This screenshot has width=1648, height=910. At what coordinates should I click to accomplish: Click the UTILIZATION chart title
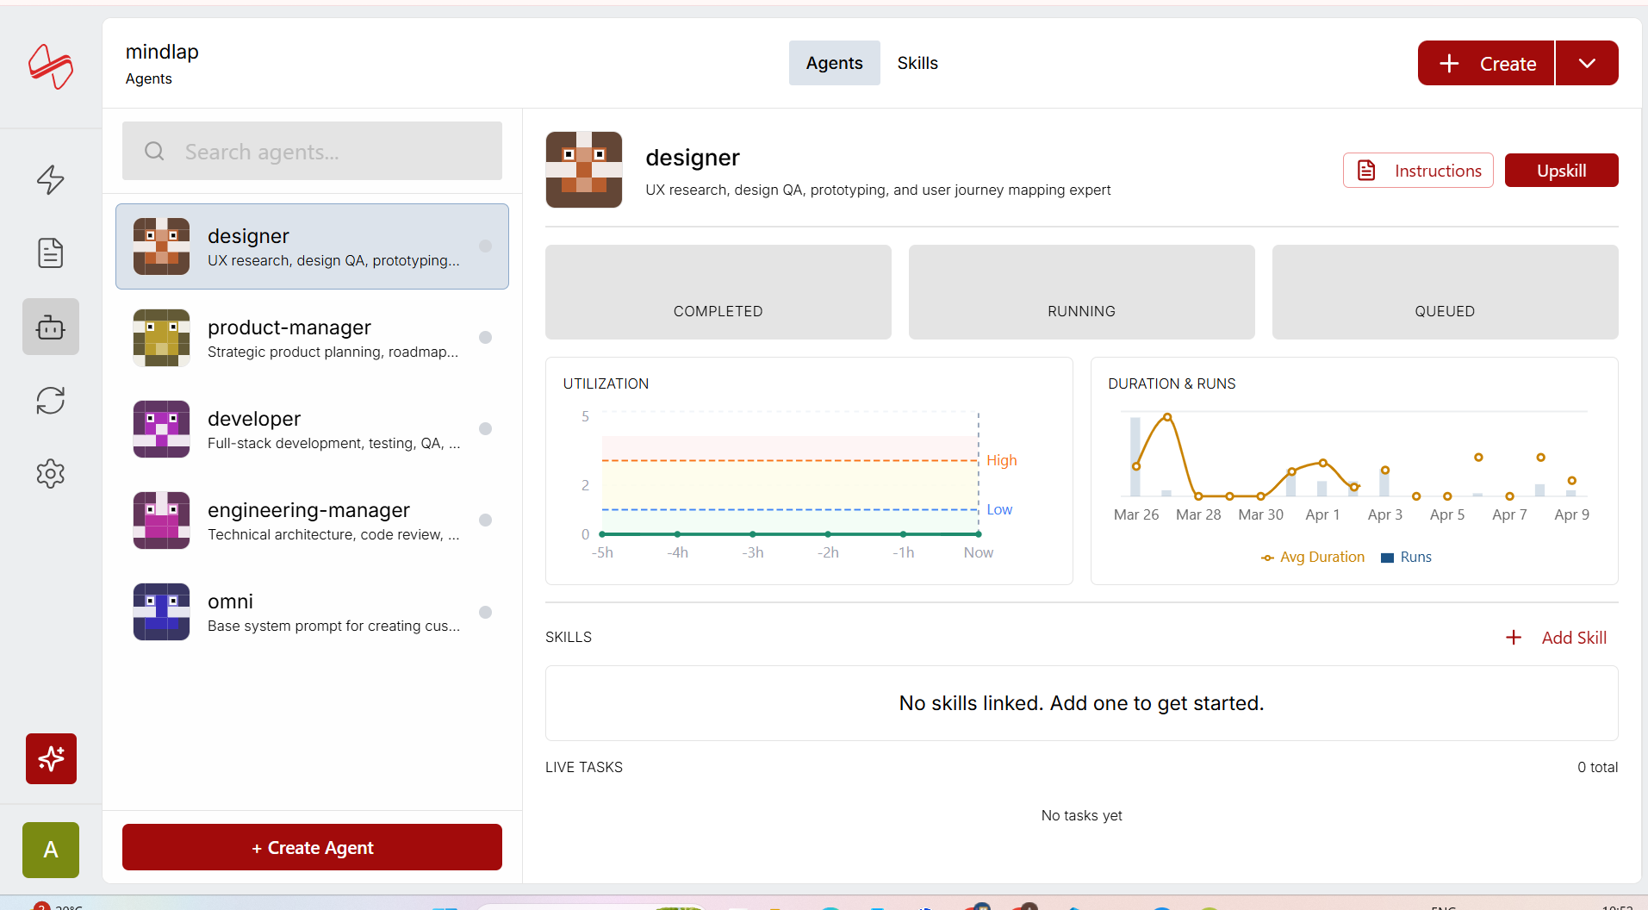click(606, 383)
